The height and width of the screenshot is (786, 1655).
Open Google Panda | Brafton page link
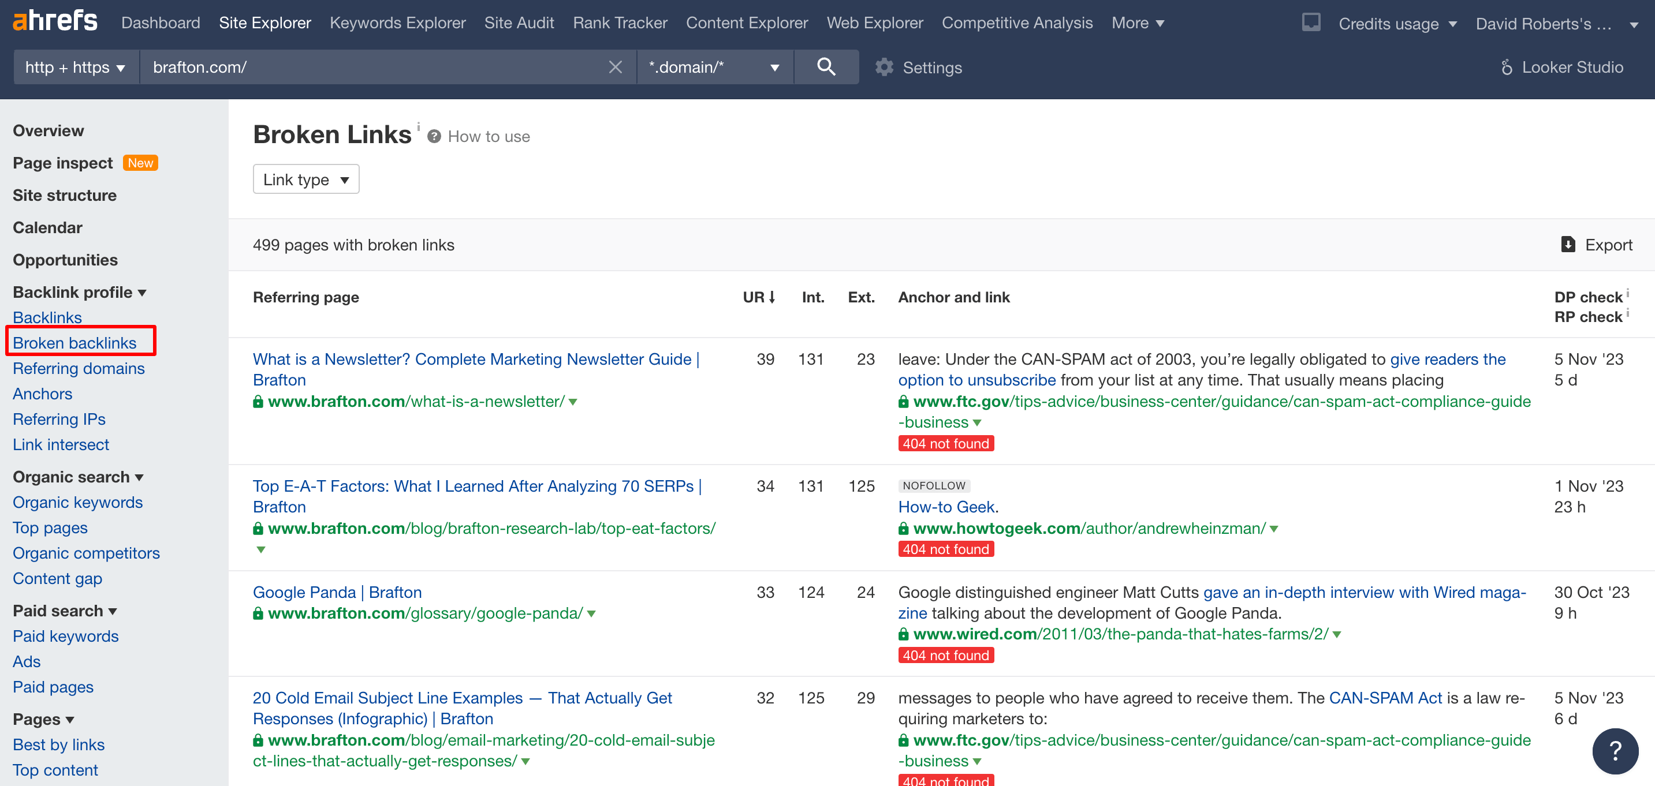pyautogui.click(x=337, y=592)
